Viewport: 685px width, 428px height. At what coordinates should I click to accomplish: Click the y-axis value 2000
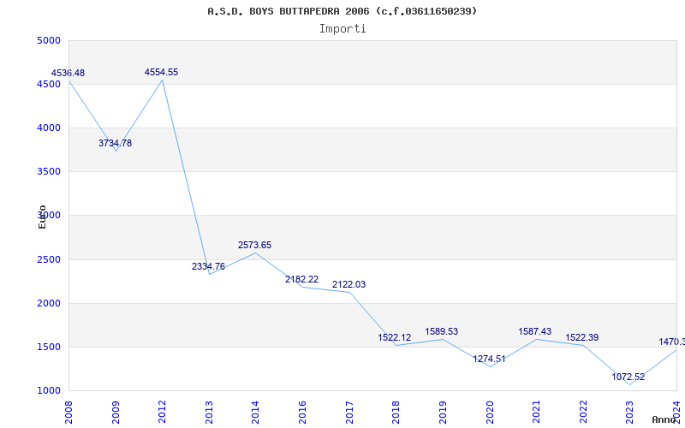tap(48, 304)
